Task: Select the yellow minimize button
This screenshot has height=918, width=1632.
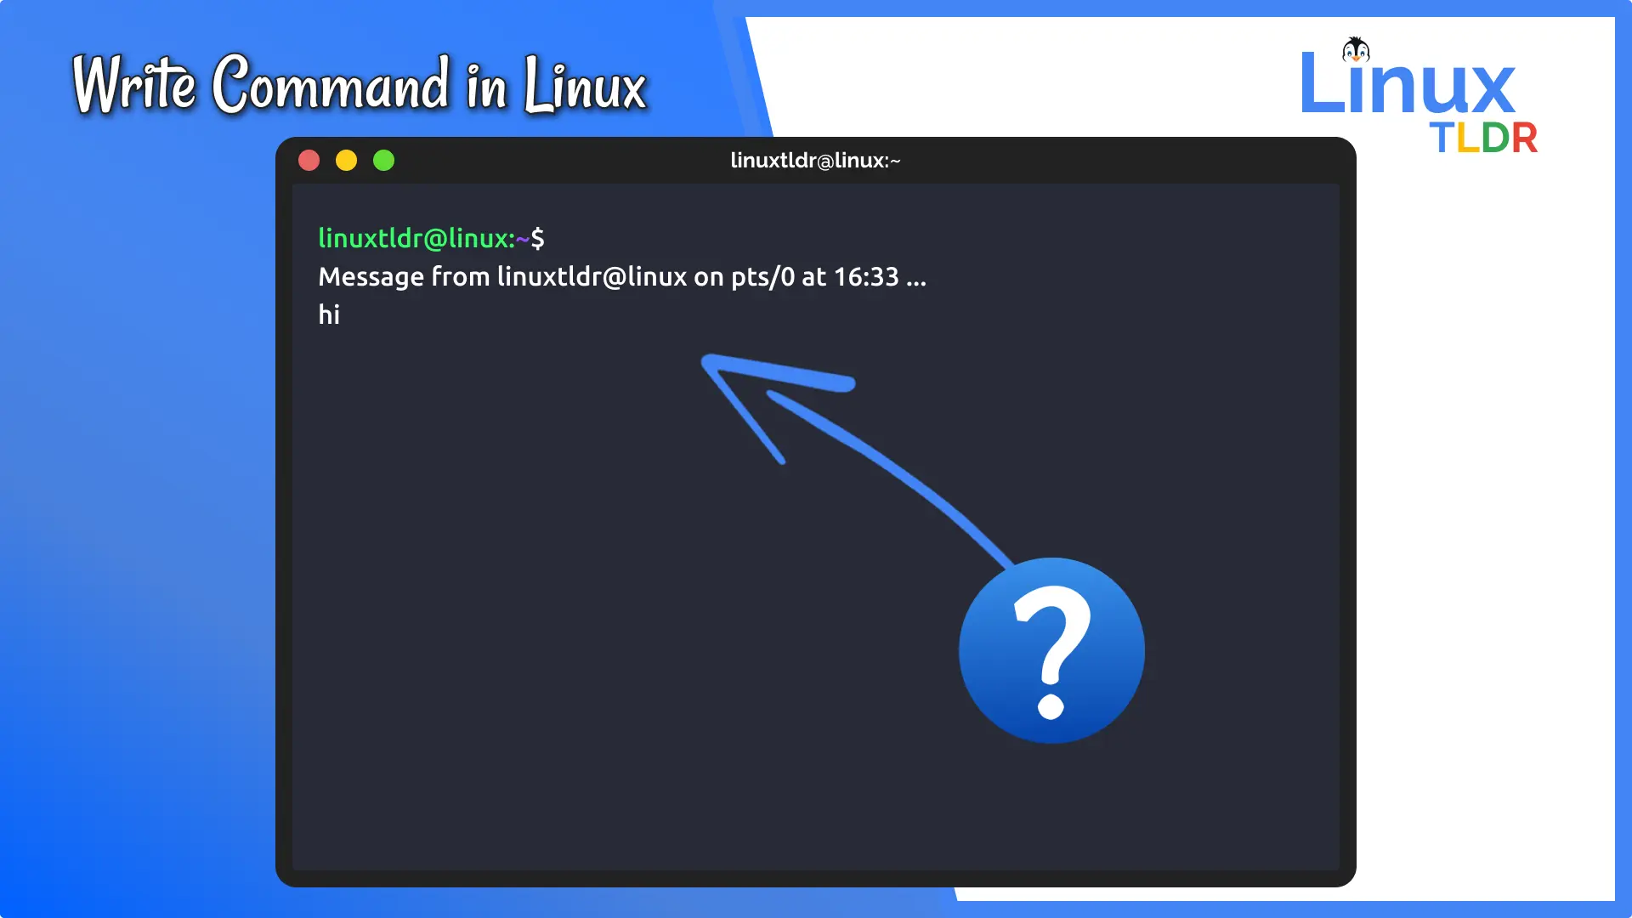Action: (348, 161)
